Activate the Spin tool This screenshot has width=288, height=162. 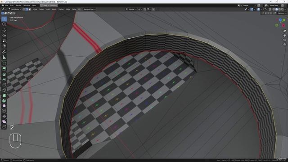pos(4,101)
